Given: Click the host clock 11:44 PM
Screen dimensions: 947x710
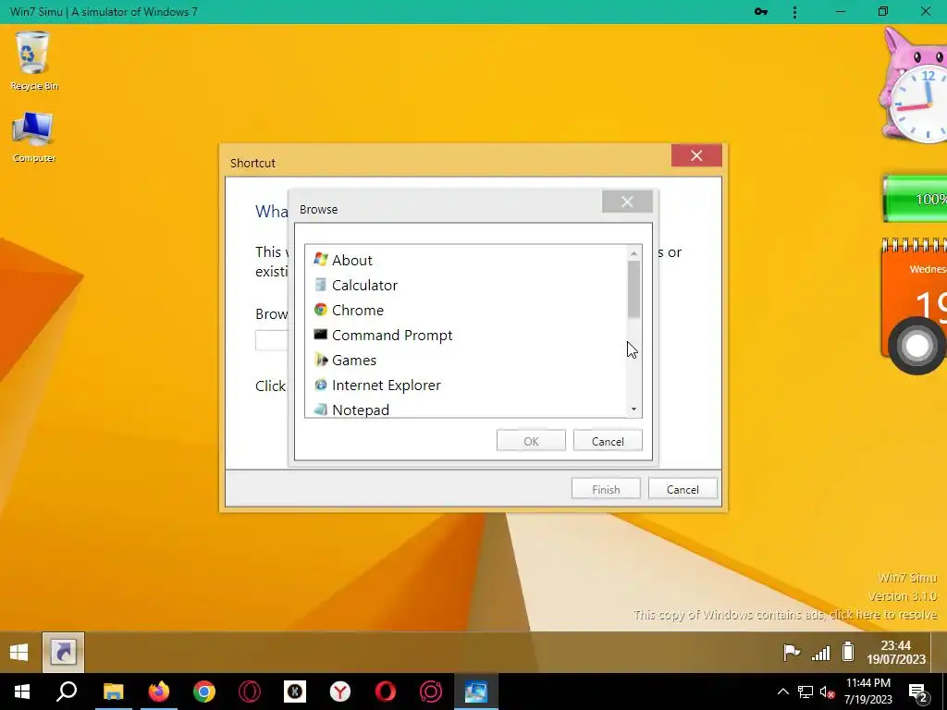Looking at the screenshot, I should point(867,692).
